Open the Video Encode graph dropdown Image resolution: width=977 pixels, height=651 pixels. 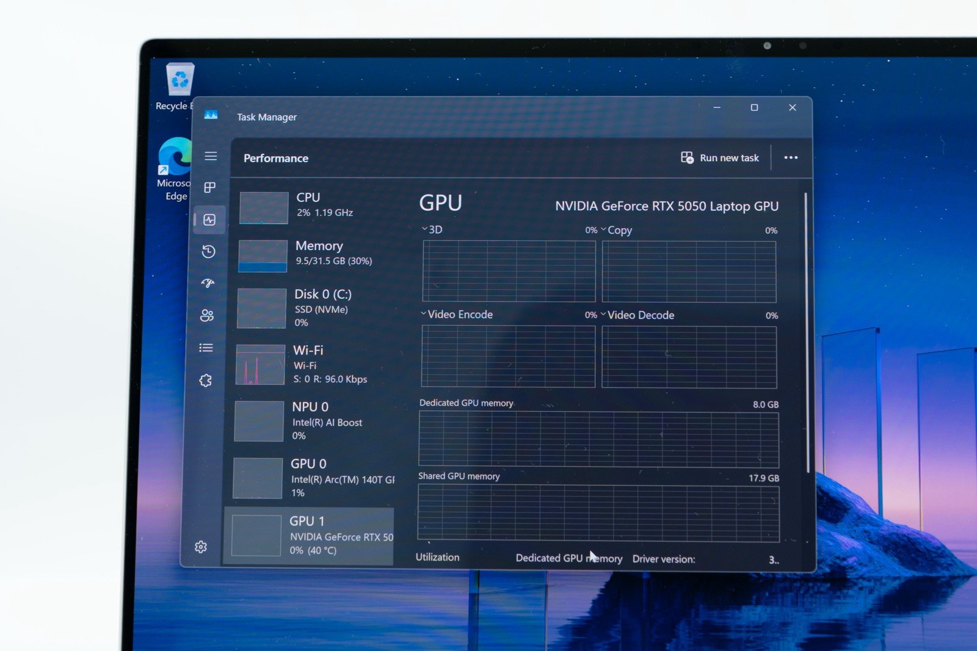coord(457,314)
